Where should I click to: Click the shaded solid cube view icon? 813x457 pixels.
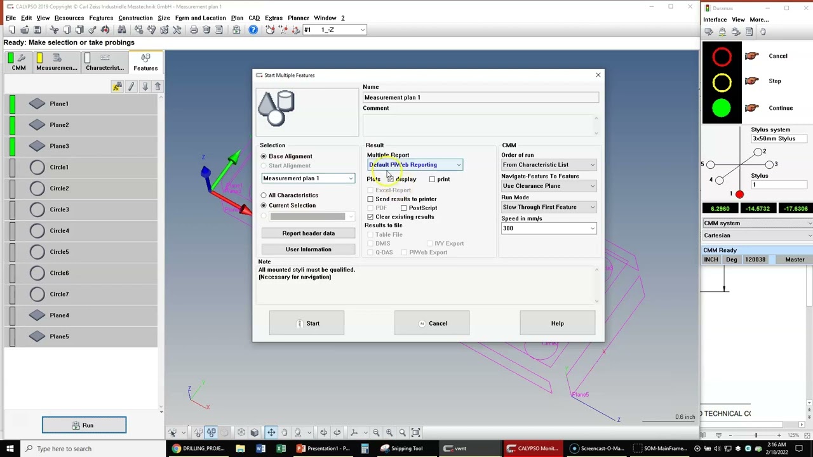(255, 432)
